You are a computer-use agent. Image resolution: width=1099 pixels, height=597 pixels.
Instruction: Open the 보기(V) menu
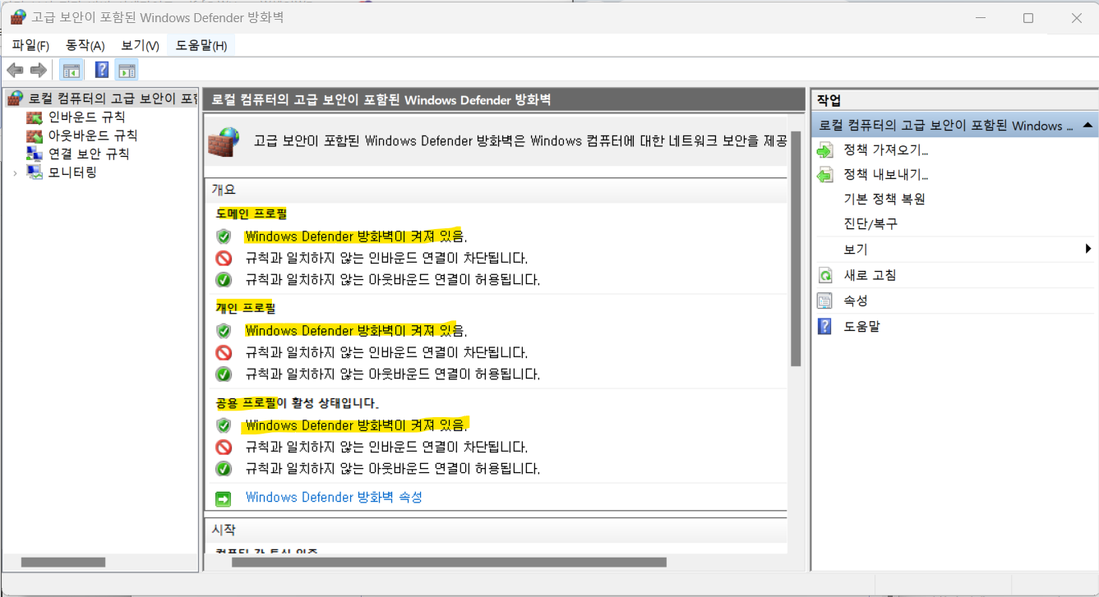tap(140, 45)
